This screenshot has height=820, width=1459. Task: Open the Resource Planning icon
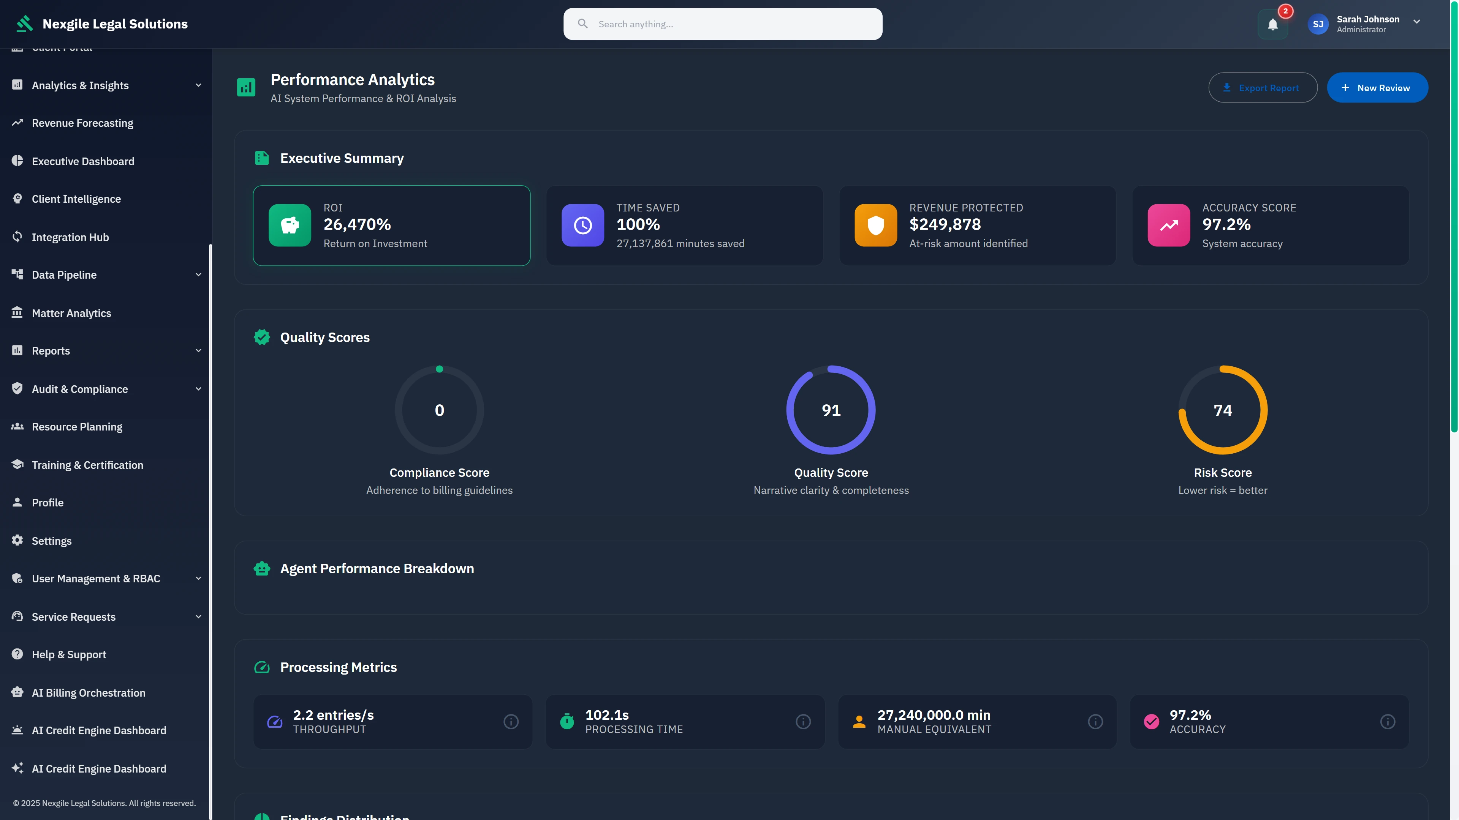17,426
